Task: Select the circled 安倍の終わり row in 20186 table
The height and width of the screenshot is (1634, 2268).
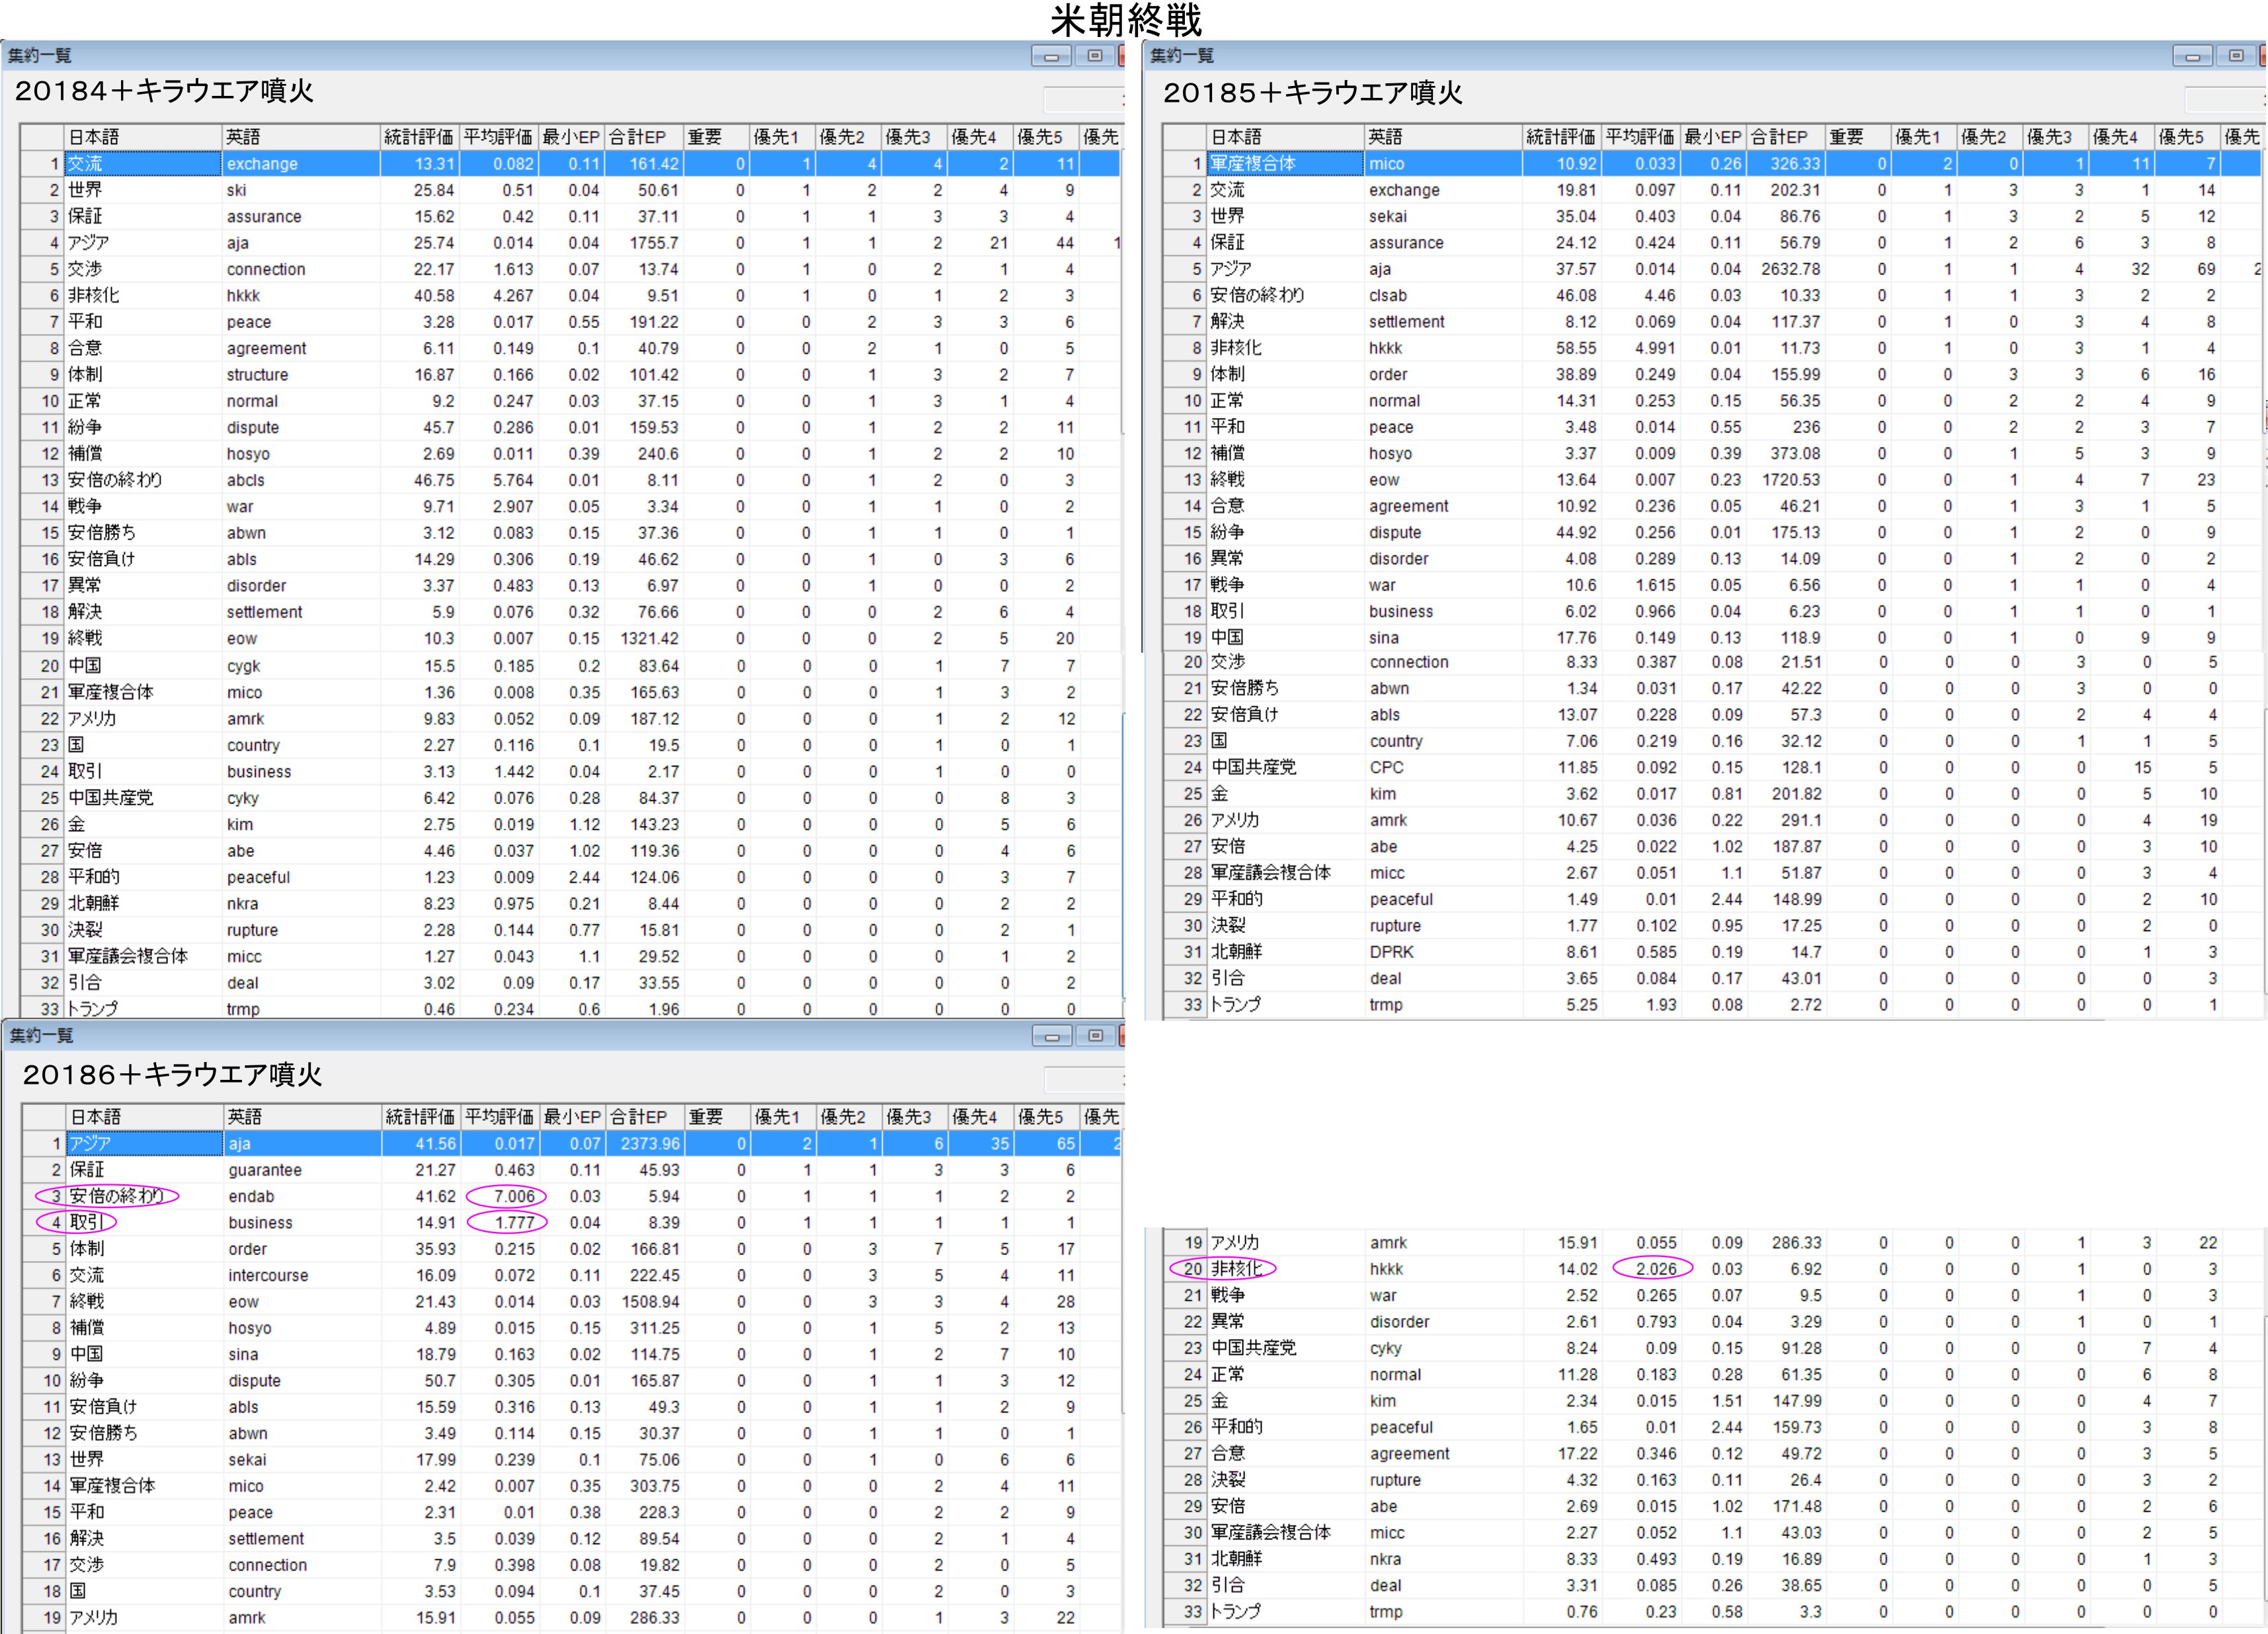Action: [x=116, y=1196]
